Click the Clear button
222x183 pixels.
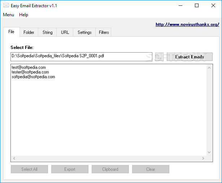(x=151, y=169)
